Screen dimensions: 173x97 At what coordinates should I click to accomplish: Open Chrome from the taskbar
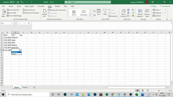(113, 95)
